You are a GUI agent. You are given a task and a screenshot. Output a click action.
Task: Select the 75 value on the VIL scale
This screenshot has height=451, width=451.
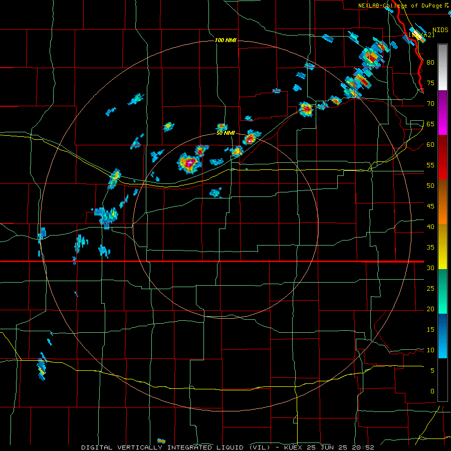pyautogui.click(x=430, y=83)
